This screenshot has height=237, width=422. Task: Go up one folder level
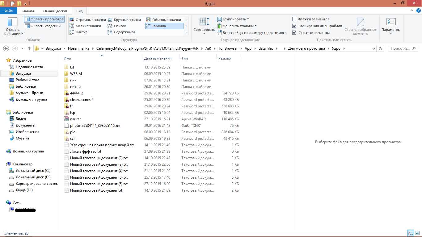tap(29, 48)
